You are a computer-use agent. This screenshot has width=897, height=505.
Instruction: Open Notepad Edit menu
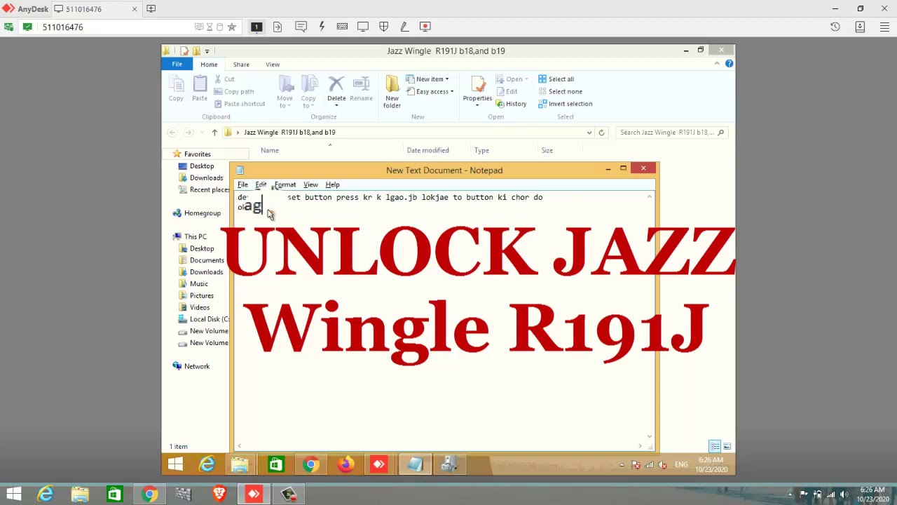click(x=261, y=184)
